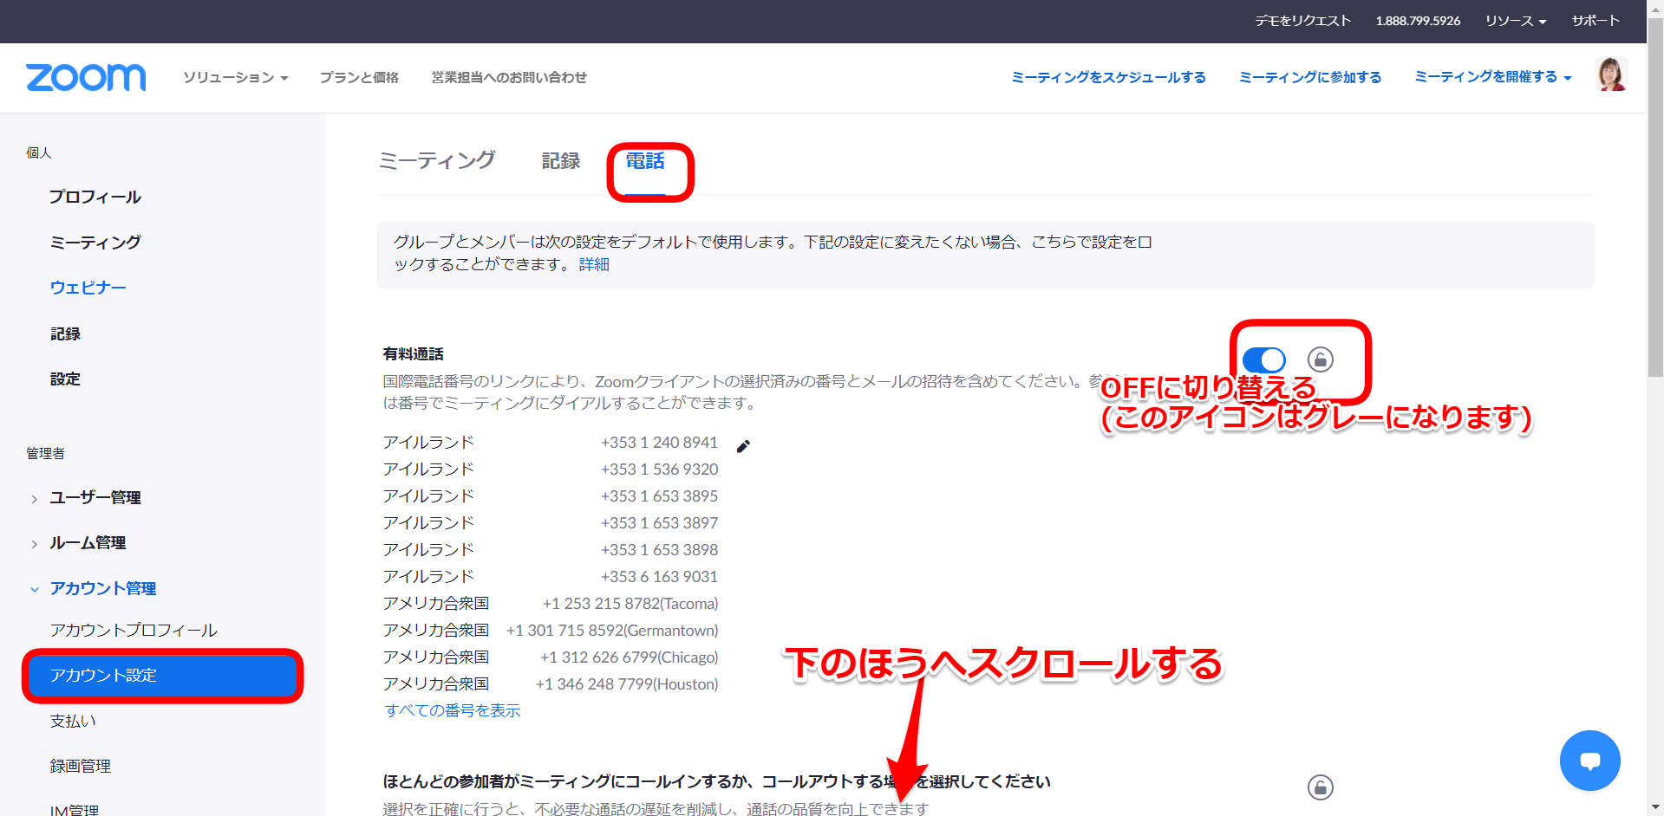
Task: Open the blue chat help bubble
Action: click(1589, 761)
